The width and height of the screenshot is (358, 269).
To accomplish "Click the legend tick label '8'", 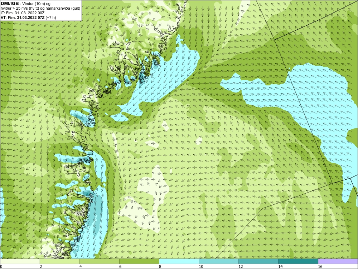I will point(160,266).
